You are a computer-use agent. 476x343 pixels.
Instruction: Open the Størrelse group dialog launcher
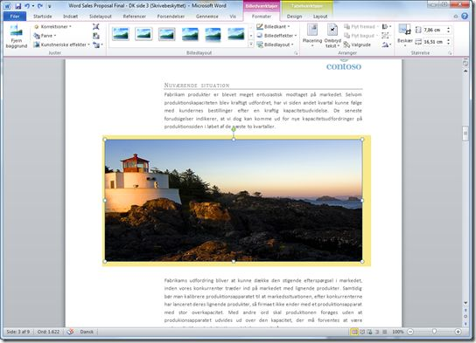450,53
